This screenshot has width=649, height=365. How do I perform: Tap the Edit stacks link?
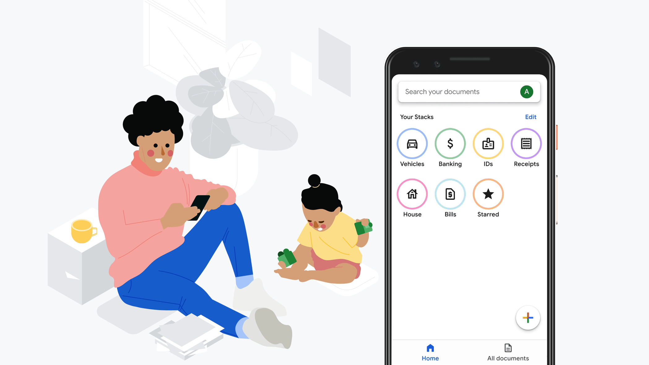531,116
